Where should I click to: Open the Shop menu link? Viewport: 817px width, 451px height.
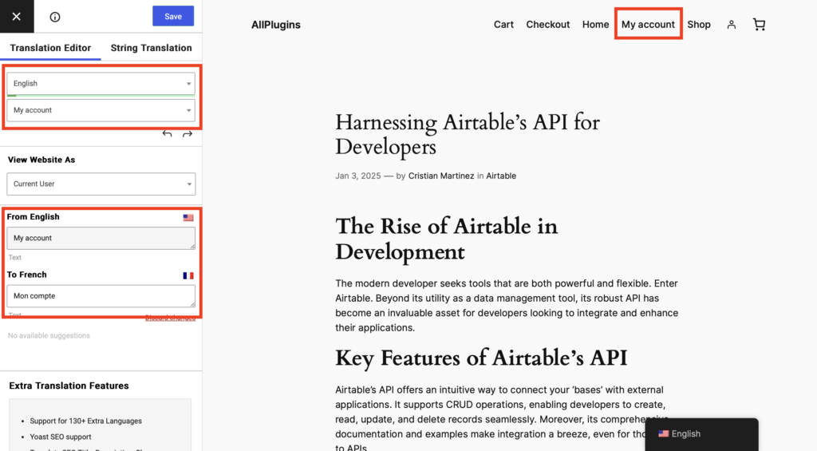[x=699, y=25]
